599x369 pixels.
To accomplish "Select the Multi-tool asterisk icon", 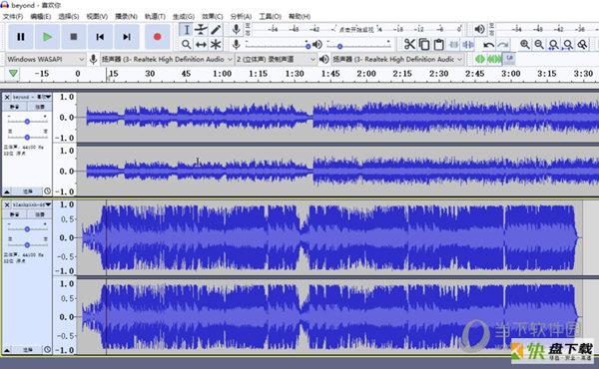I will (216, 45).
